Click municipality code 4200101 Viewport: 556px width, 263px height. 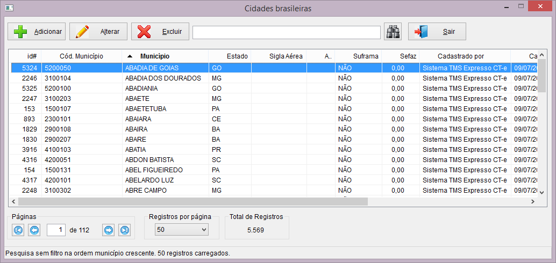(58, 180)
